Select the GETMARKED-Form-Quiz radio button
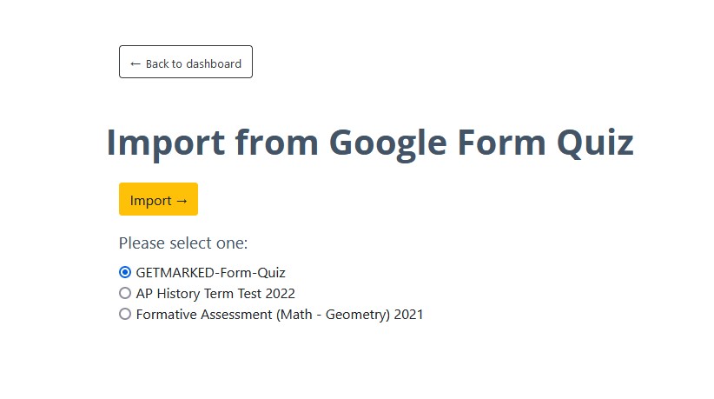The image size is (714, 399). [x=125, y=272]
